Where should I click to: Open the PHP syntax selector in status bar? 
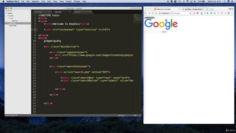pyautogui.click(x=135, y=116)
